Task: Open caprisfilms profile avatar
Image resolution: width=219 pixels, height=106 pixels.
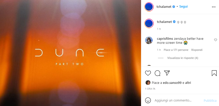Action: pos(149,40)
